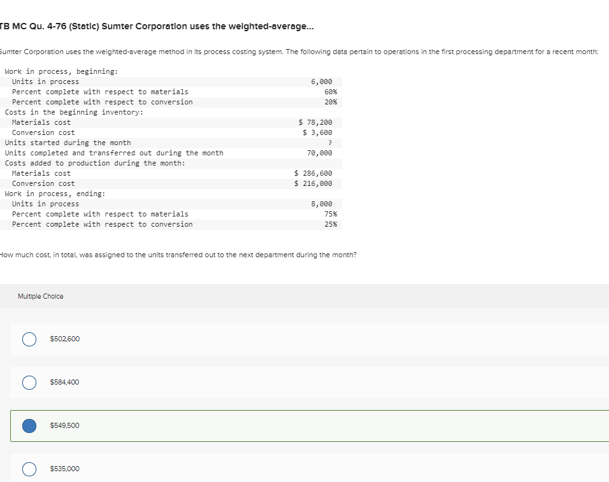
Task: Click the $549,500 answer text
Action: [x=64, y=425]
